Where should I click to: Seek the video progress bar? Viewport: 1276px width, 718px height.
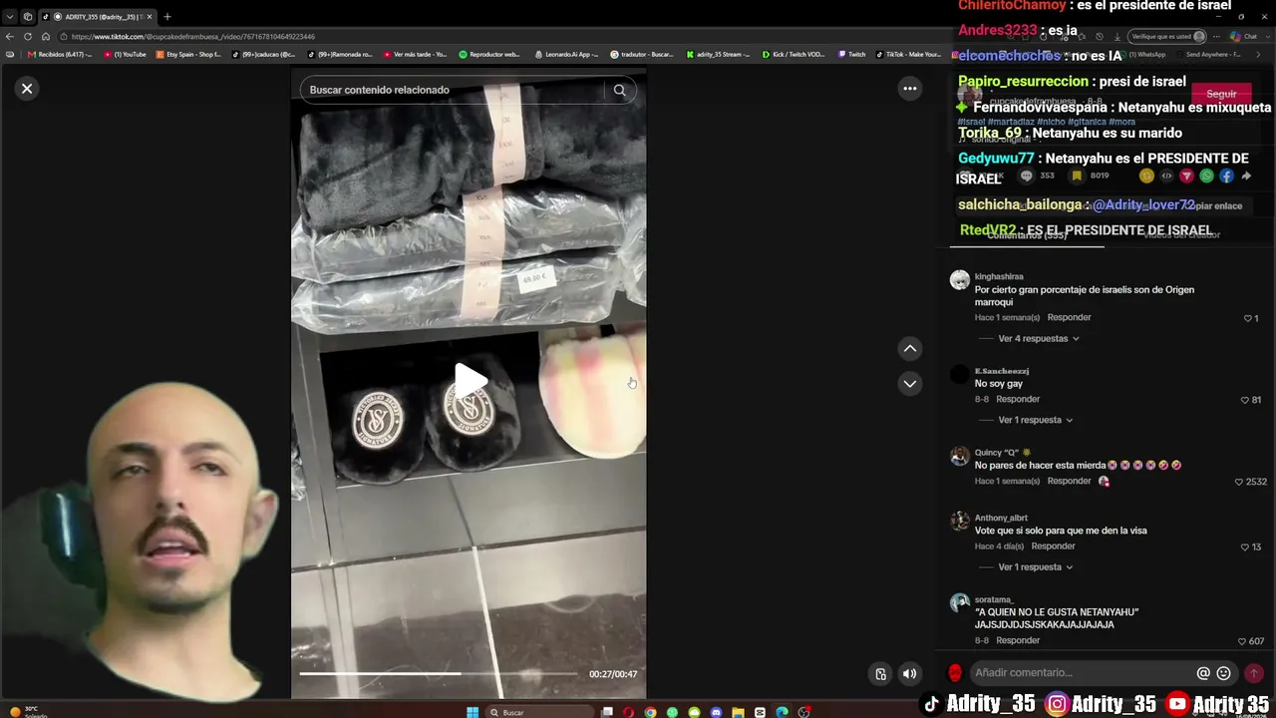(439, 674)
